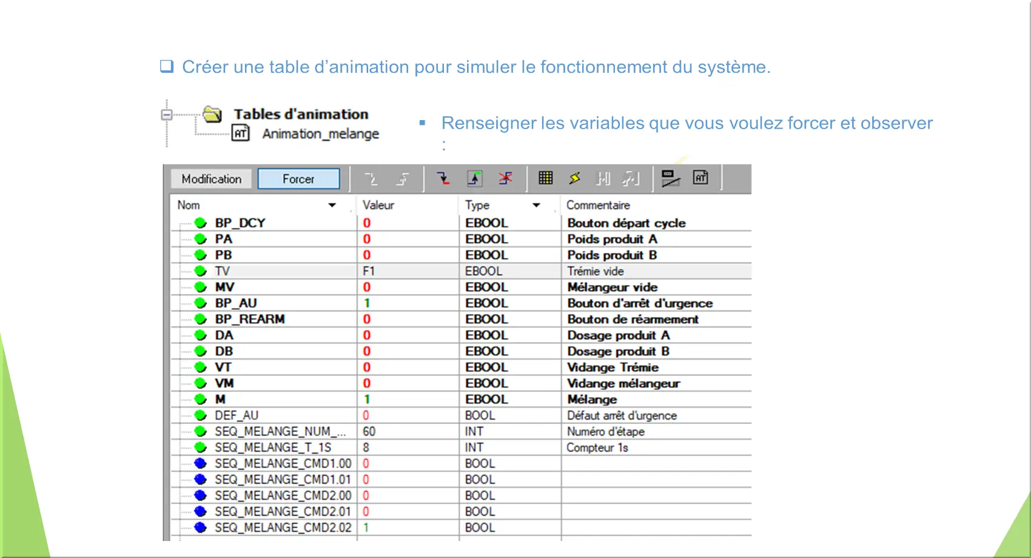Click green icon of PA row
Screen dimensions: 1031x558
tap(201, 239)
